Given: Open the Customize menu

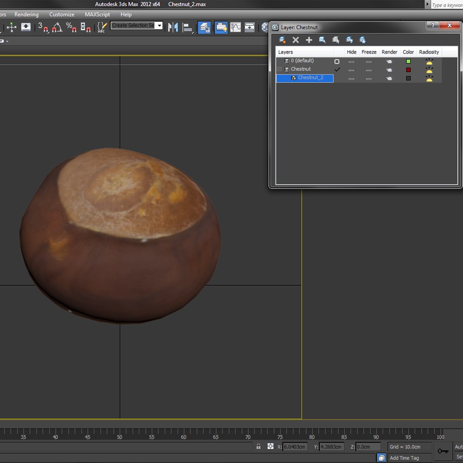Looking at the screenshot, I should tap(62, 15).
